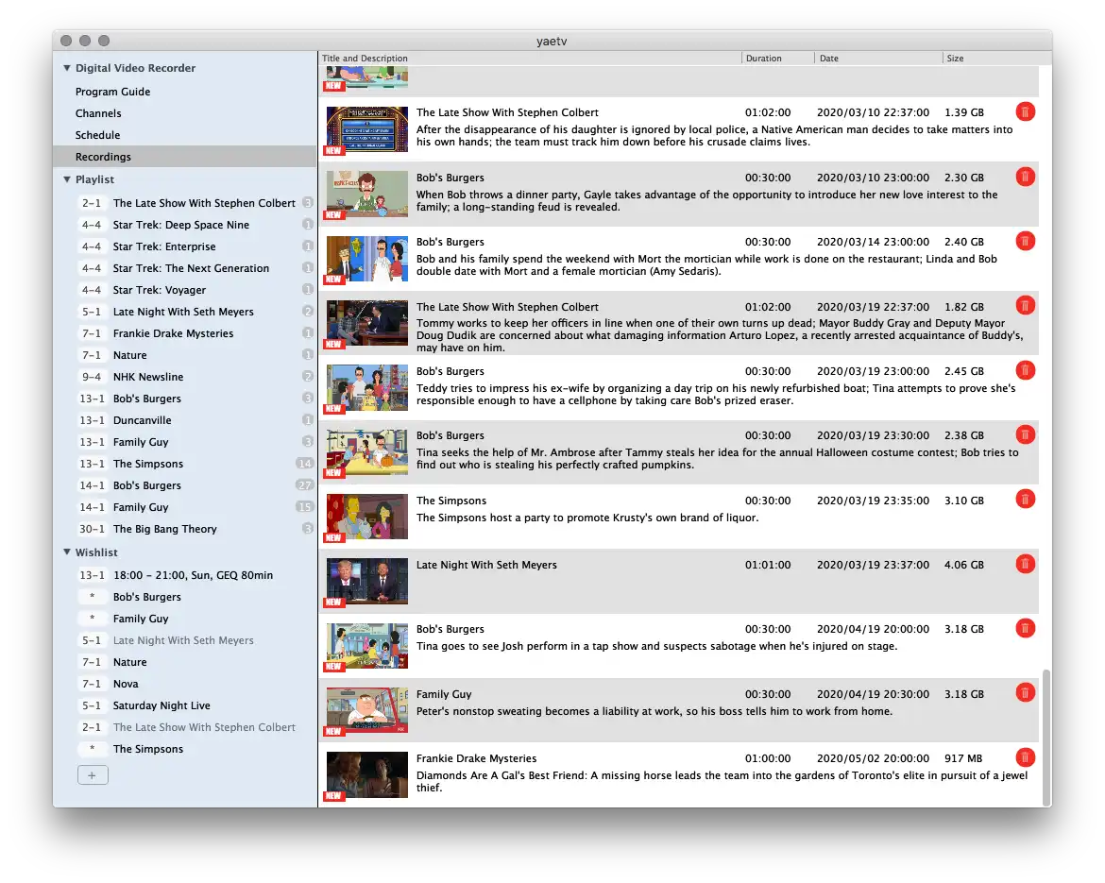Delete the Late Show recording from 2020/03/10

[1026, 112]
